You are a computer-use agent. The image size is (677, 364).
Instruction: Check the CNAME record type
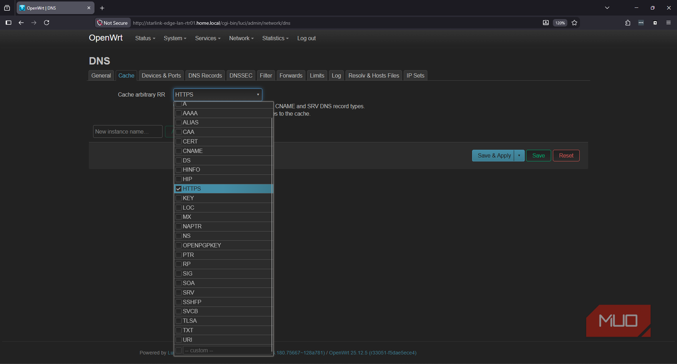tap(178, 151)
